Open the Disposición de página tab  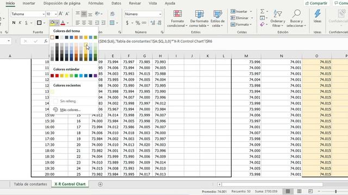click(62, 3)
